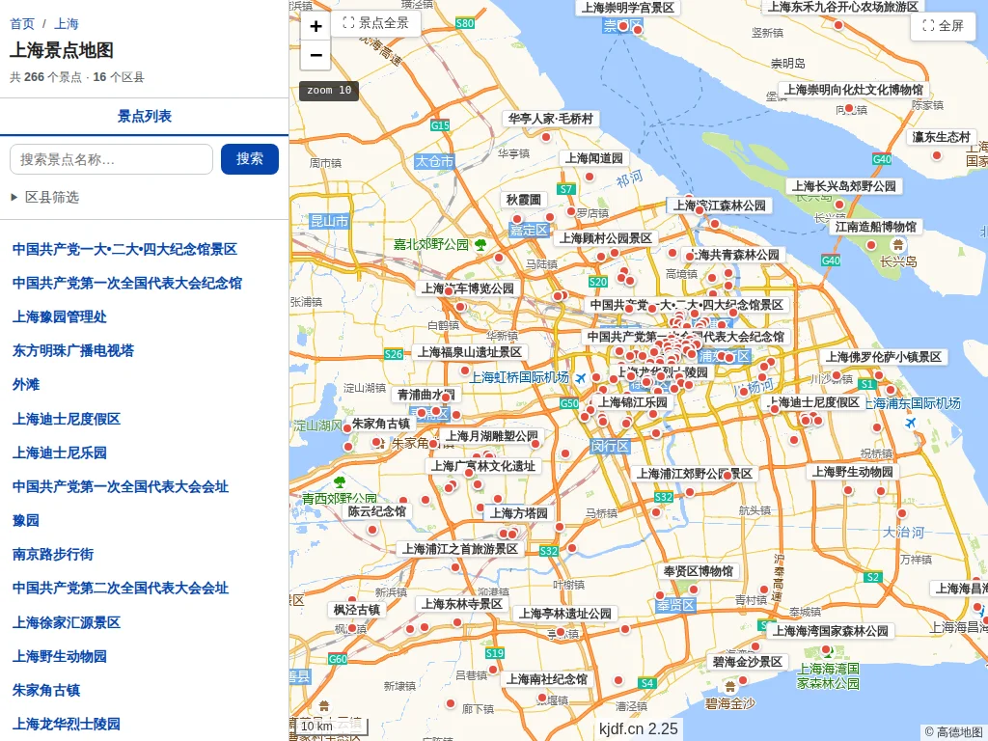This screenshot has width=988, height=741.
Task: Click 上海方塔园 map label
Action: [519, 513]
